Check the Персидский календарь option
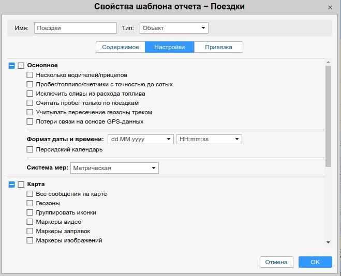Image resolution: width=341 pixels, height=276 pixels. 30,149
